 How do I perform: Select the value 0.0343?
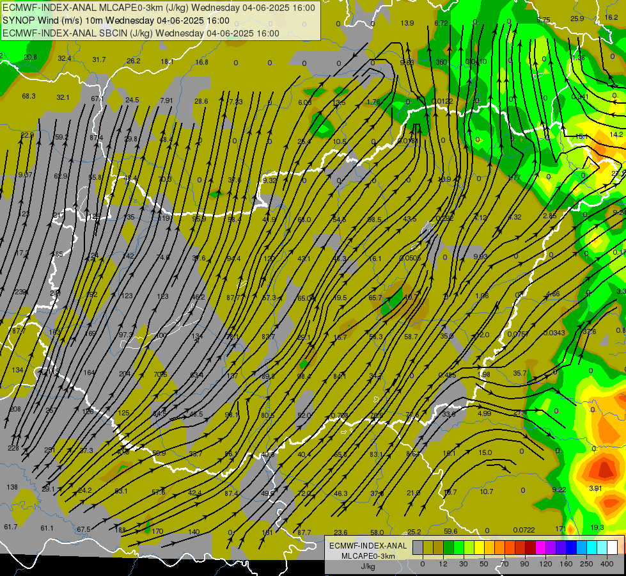point(554,333)
